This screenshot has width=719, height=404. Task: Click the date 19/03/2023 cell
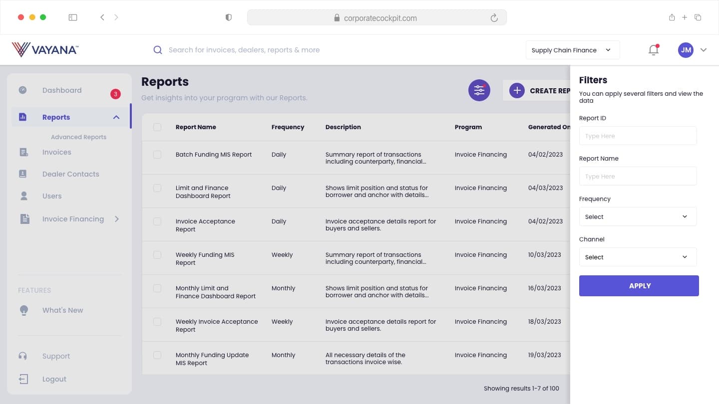(545, 355)
